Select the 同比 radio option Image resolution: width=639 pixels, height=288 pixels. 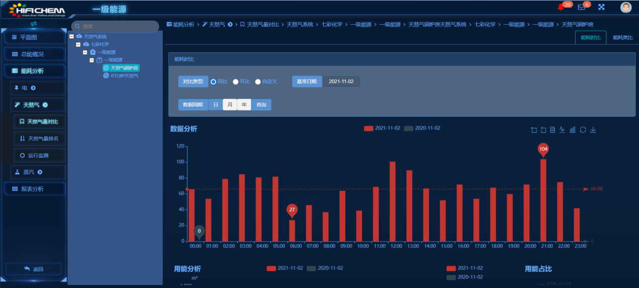tap(214, 82)
